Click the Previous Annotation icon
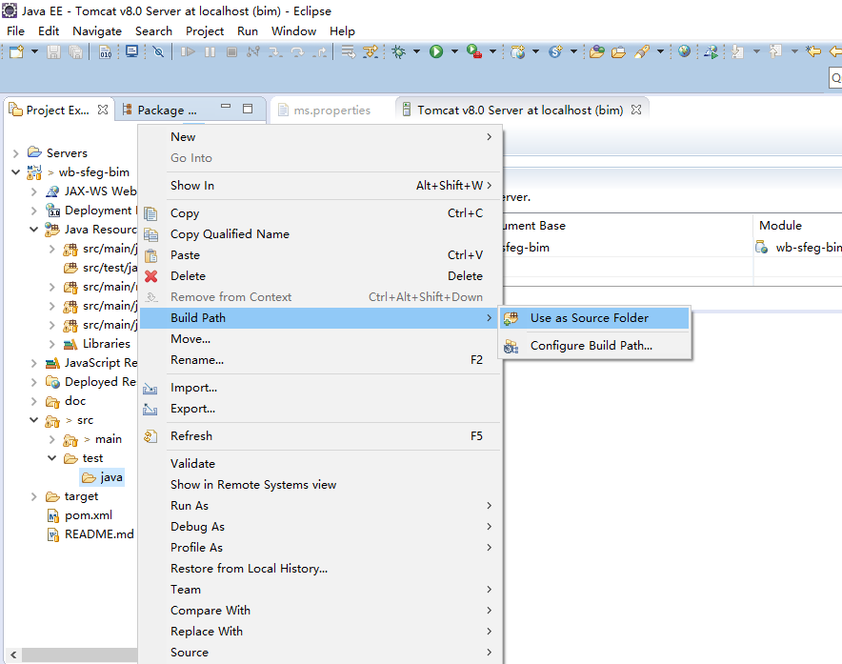Screen dimensions: 842x664 click(776, 51)
